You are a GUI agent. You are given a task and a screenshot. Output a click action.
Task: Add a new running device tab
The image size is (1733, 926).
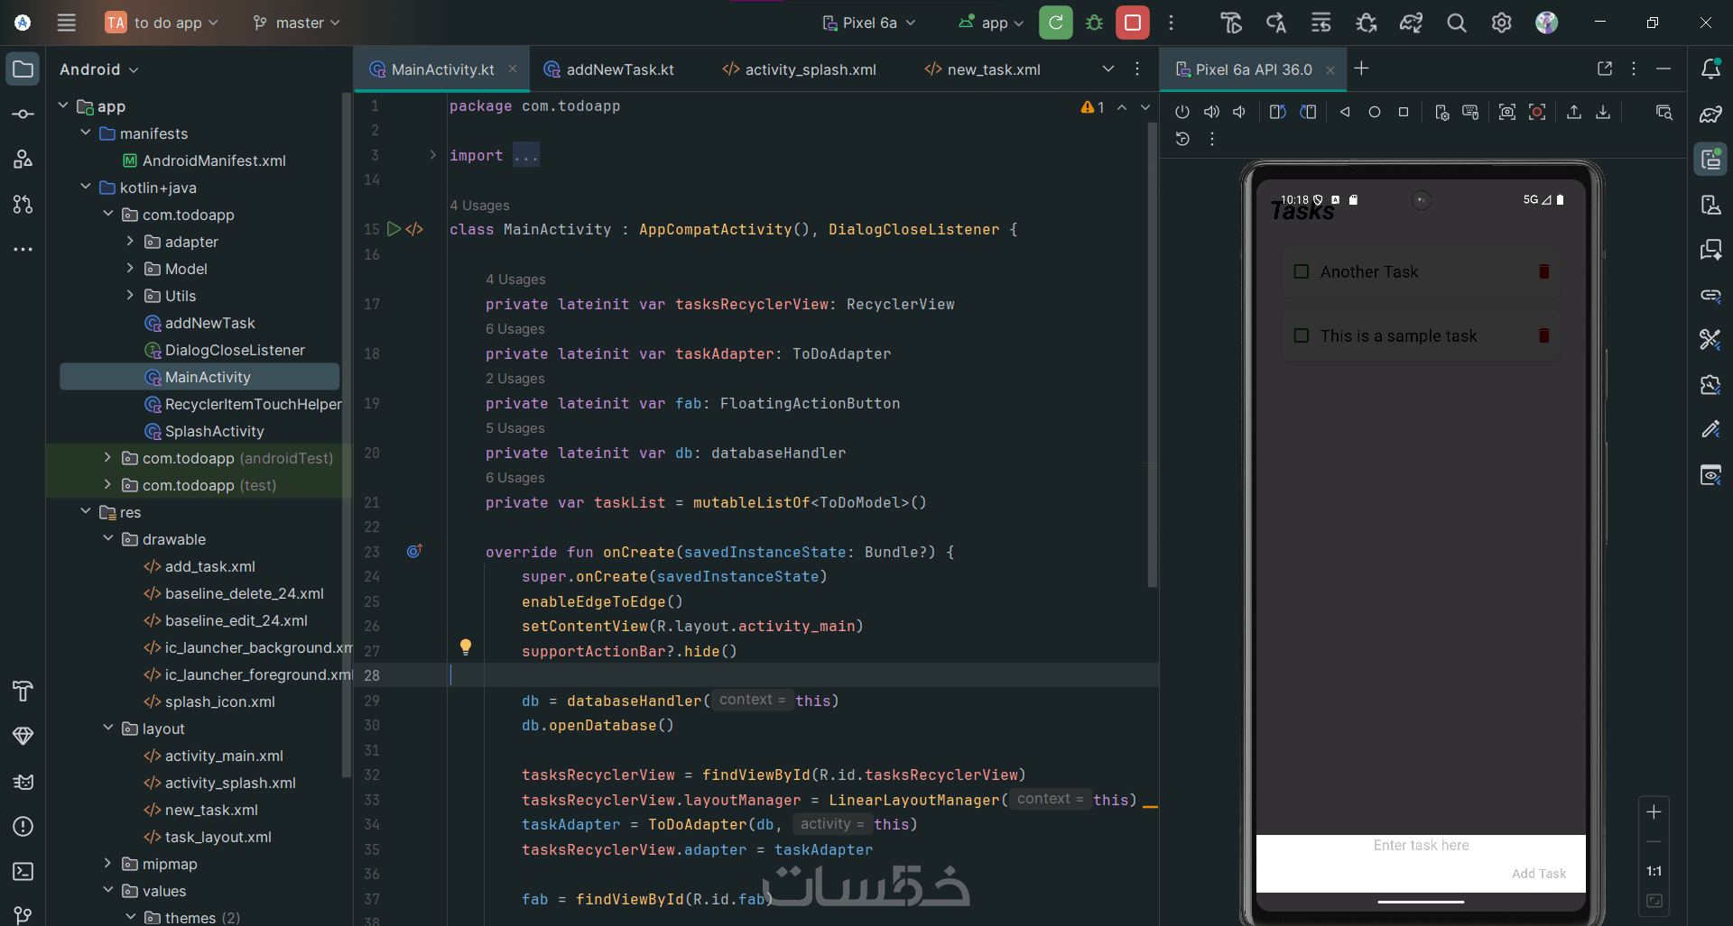[x=1362, y=69]
